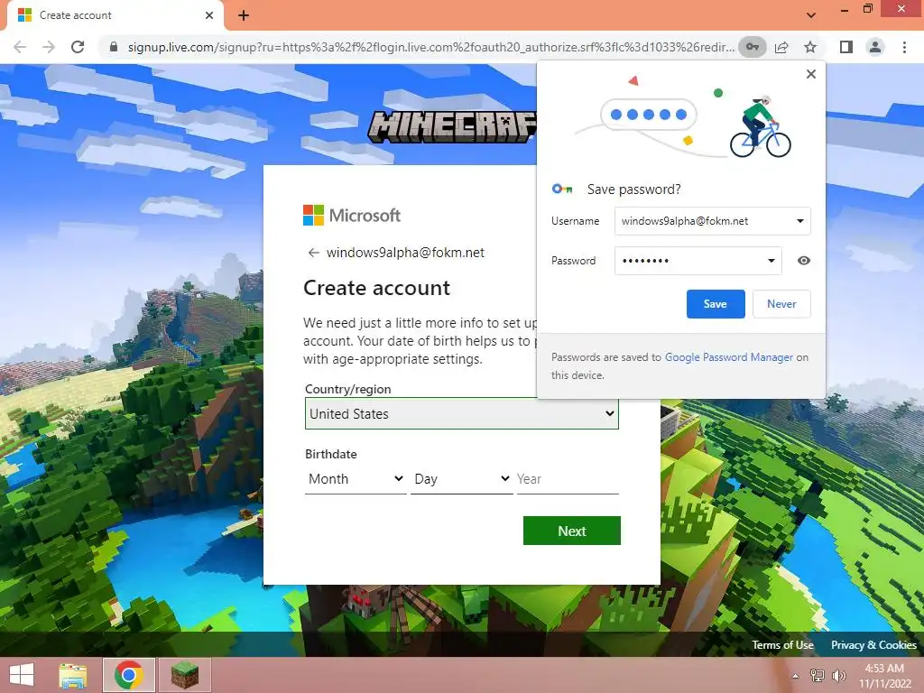
Task: Click the Never button
Action: (781, 304)
